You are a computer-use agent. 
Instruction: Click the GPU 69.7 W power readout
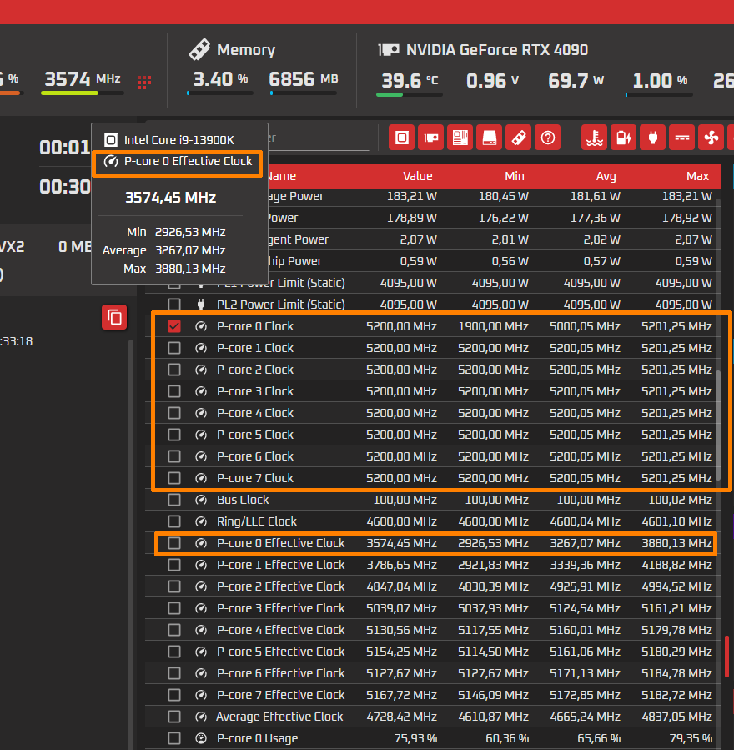tap(576, 80)
